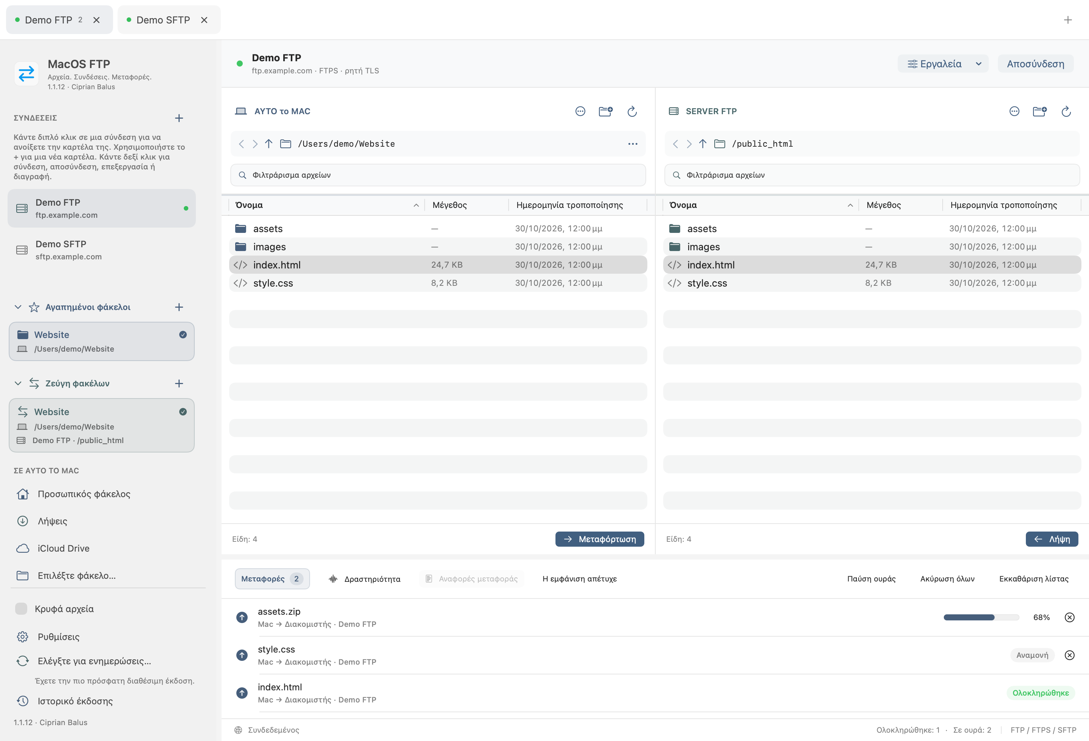This screenshot has height=741, width=1089.
Task: Click the Αποσύνδεση disconnect button
Action: [1036, 64]
